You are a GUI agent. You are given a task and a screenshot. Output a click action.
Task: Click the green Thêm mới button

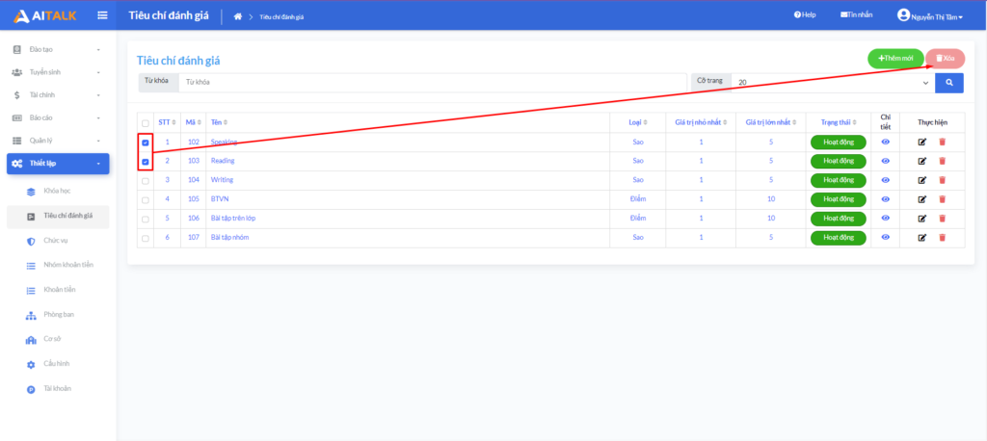(895, 58)
